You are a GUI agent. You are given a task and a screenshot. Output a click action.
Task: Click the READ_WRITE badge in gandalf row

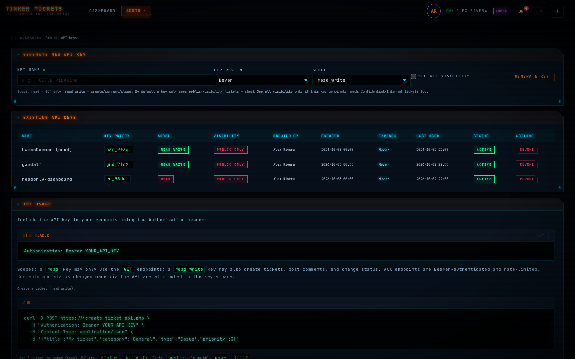[x=173, y=164]
